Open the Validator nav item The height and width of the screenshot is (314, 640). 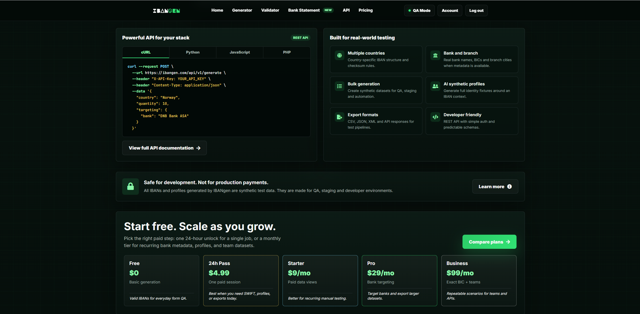pyautogui.click(x=270, y=10)
